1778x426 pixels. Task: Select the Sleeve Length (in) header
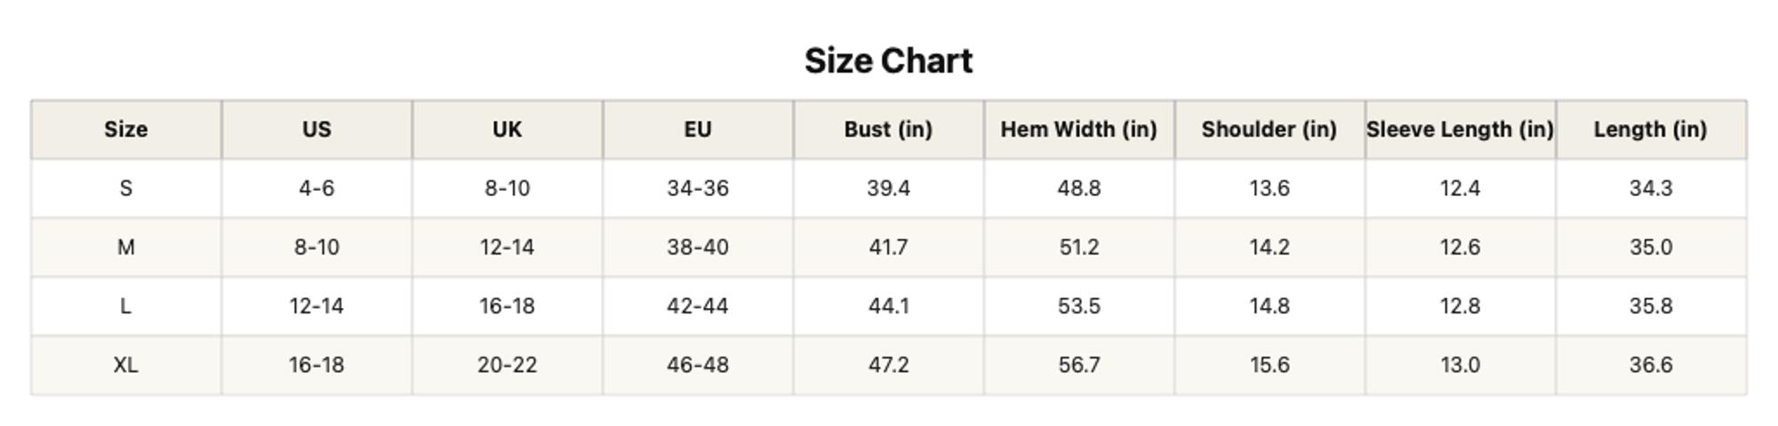click(x=1461, y=130)
